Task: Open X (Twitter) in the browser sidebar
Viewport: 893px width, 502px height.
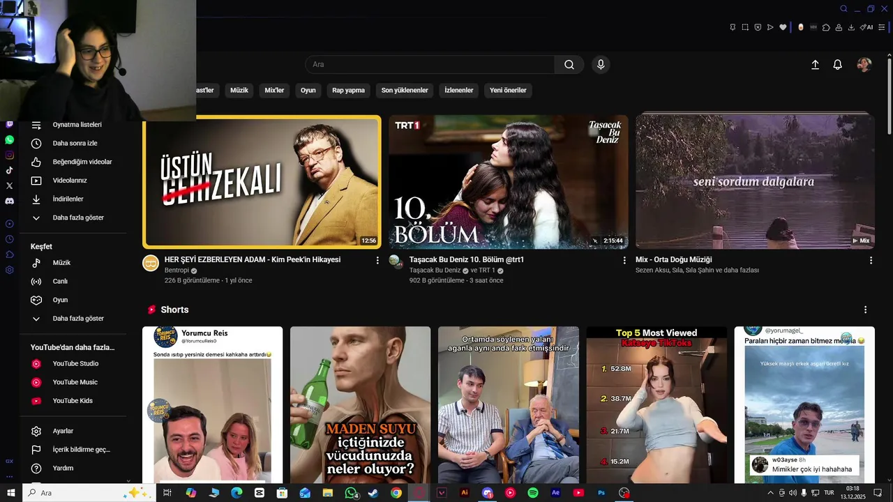Action: (x=9, y=185)
